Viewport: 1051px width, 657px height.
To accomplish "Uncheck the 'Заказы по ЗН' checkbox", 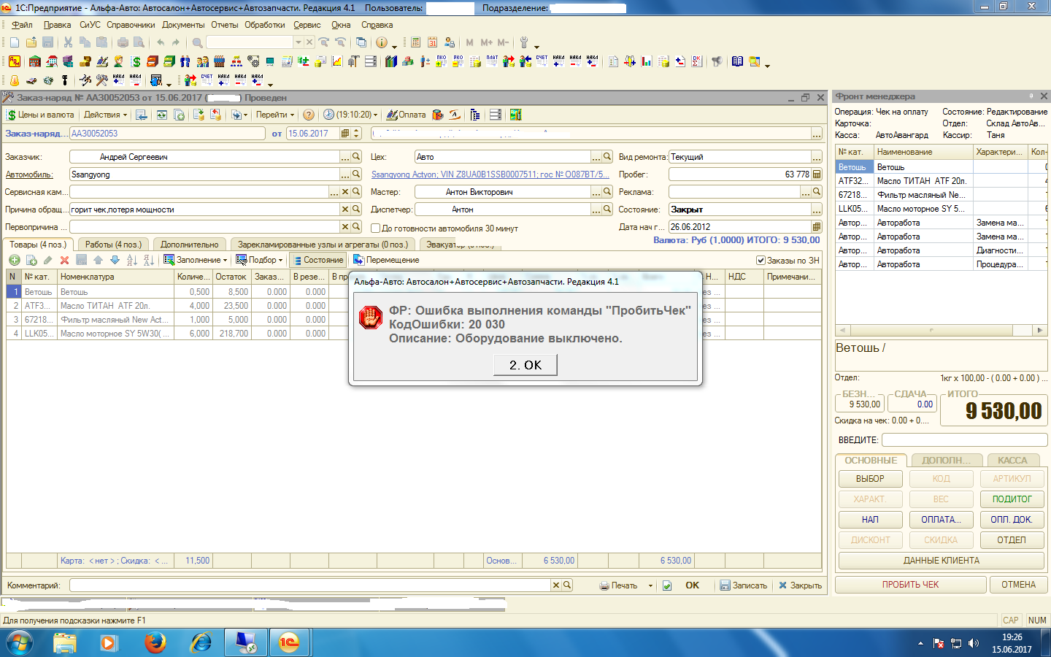I will click(761, 260).
